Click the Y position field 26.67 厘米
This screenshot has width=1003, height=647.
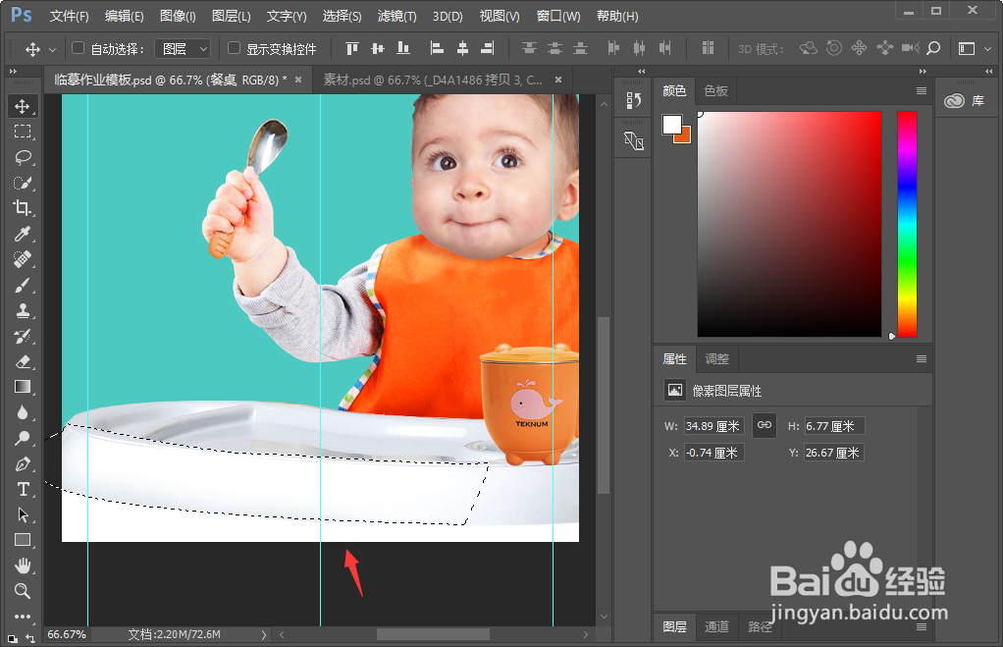pos(833,453)
